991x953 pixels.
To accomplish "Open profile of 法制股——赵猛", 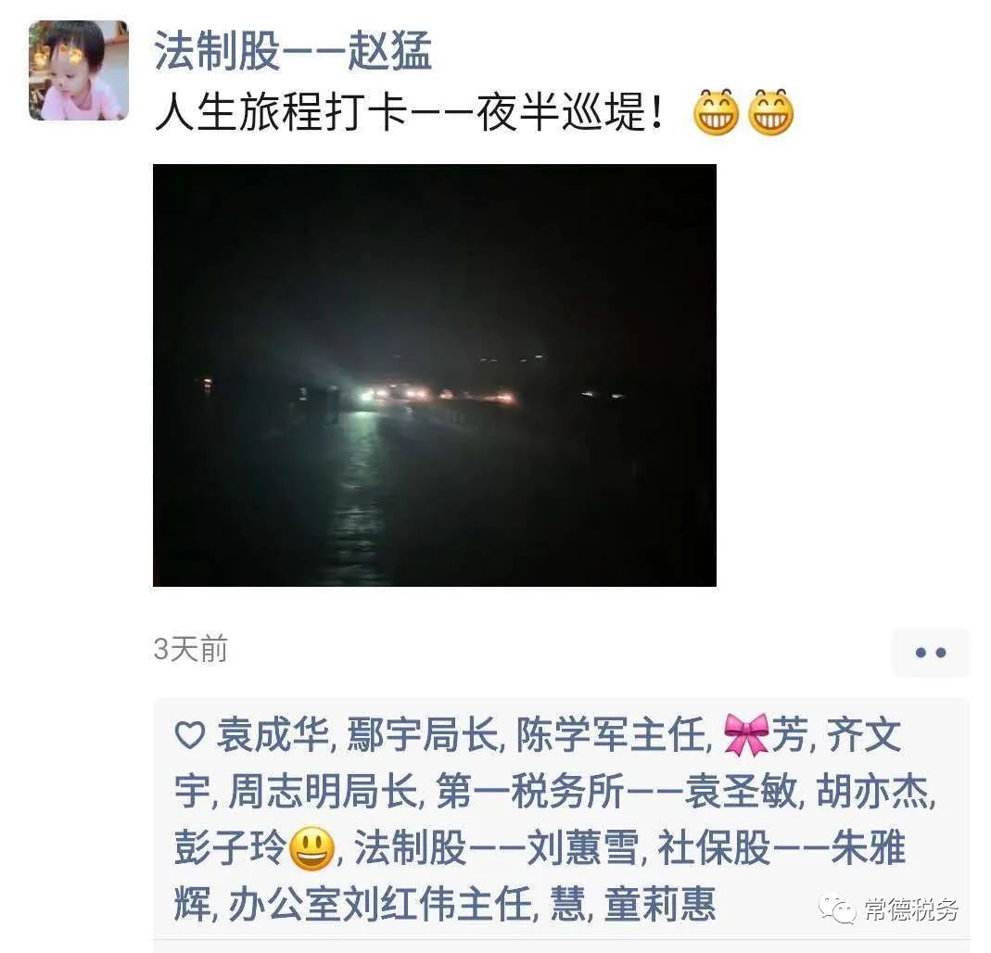I will click(293, 51).
